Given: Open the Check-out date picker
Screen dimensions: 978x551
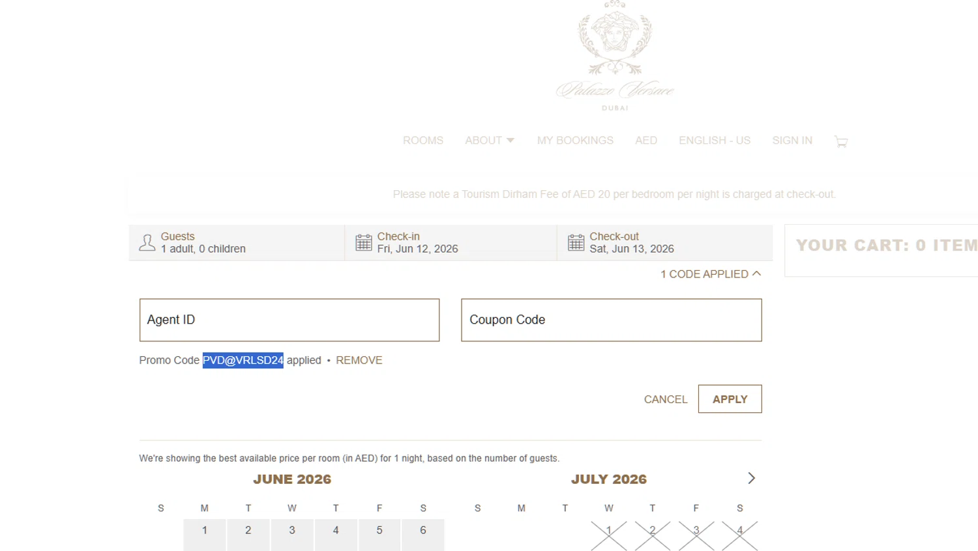Looking at the screenshot, I should coord(665,243).
